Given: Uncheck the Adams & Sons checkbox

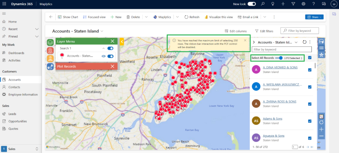Looking at the screenshot, I should 310,121.
